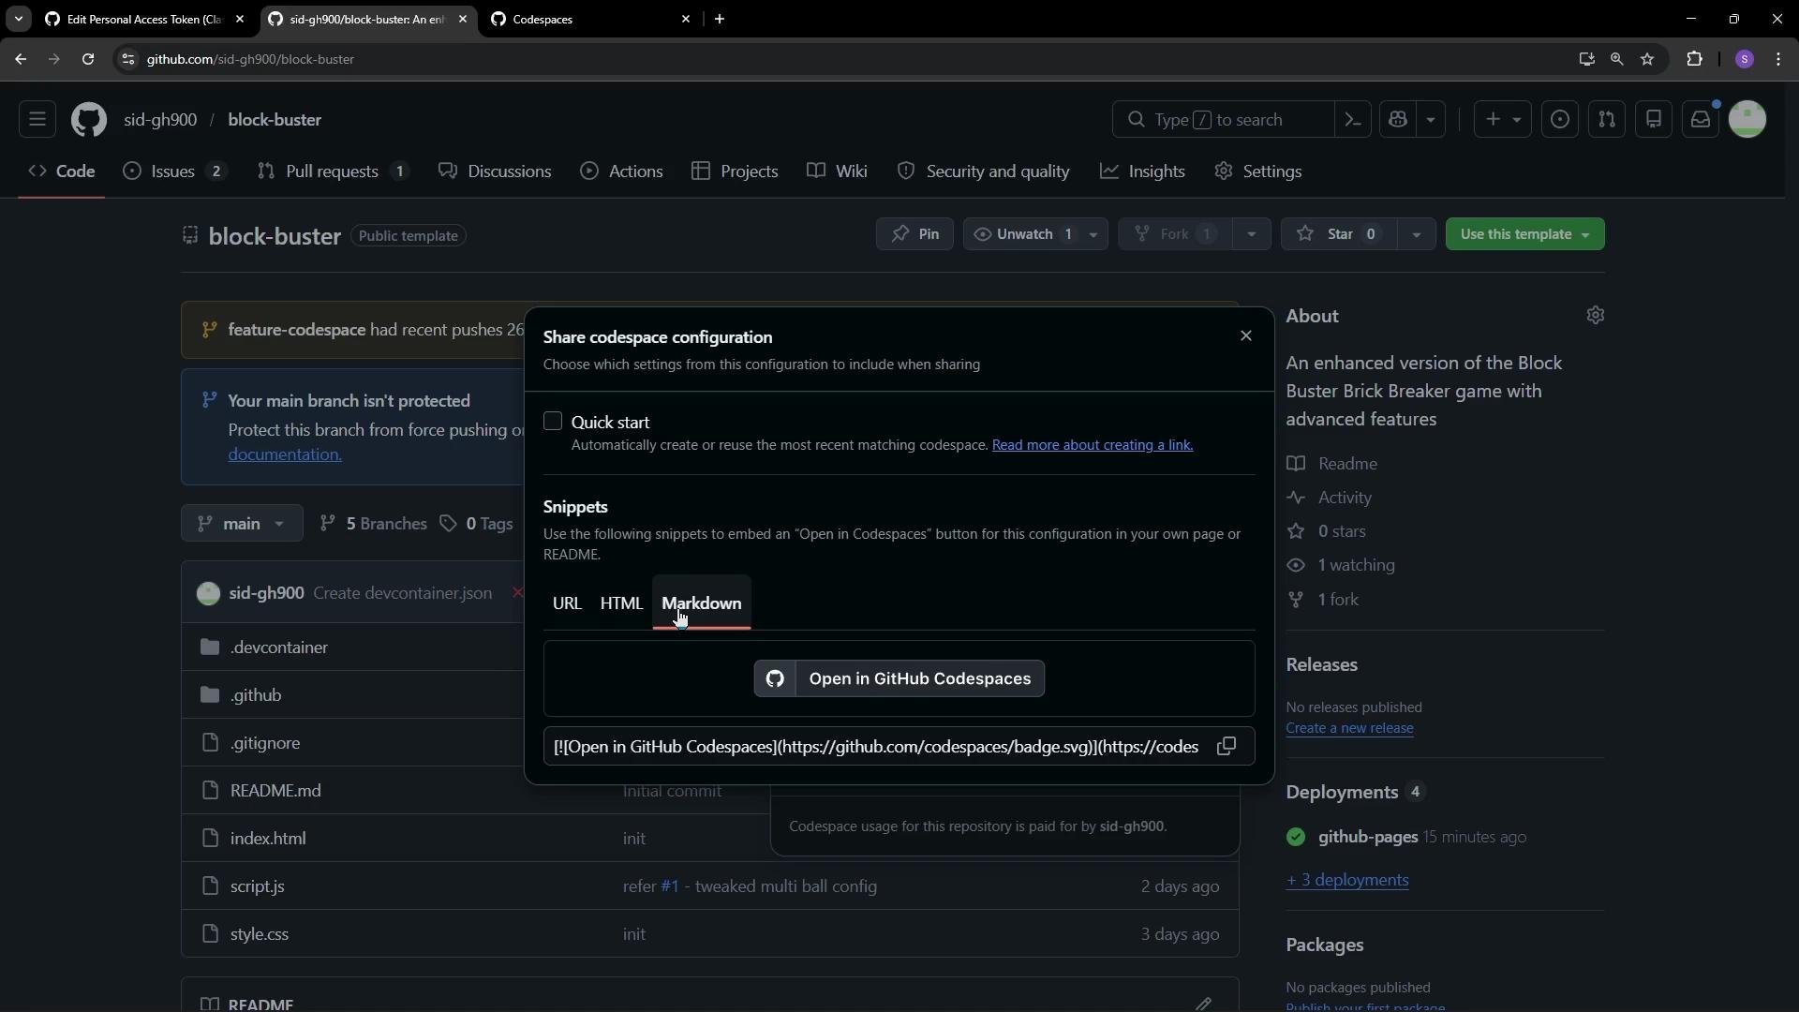
Task: Open the Issues tab
Action: (x=175, y=171)
